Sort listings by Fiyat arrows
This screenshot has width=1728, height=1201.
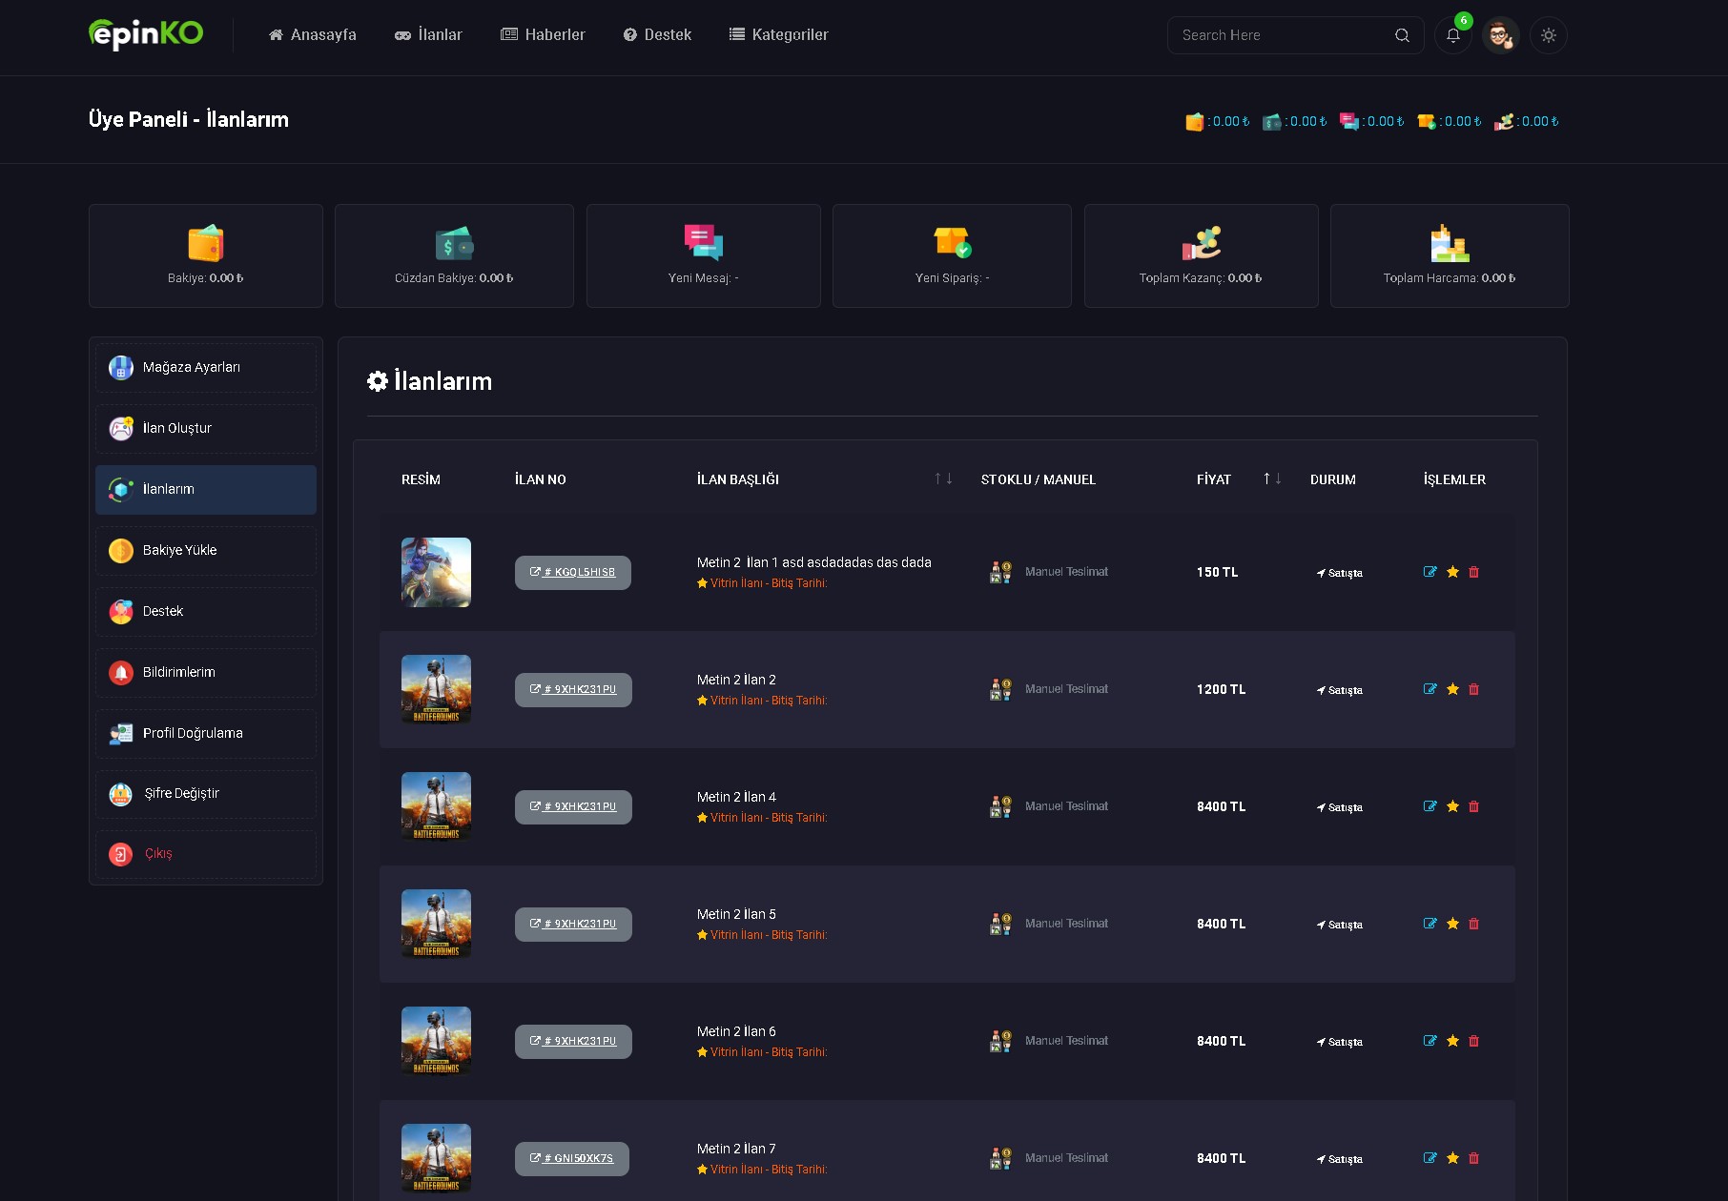coord(1272,478)
